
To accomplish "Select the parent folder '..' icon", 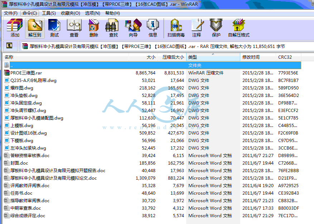I will coord(6,65).
